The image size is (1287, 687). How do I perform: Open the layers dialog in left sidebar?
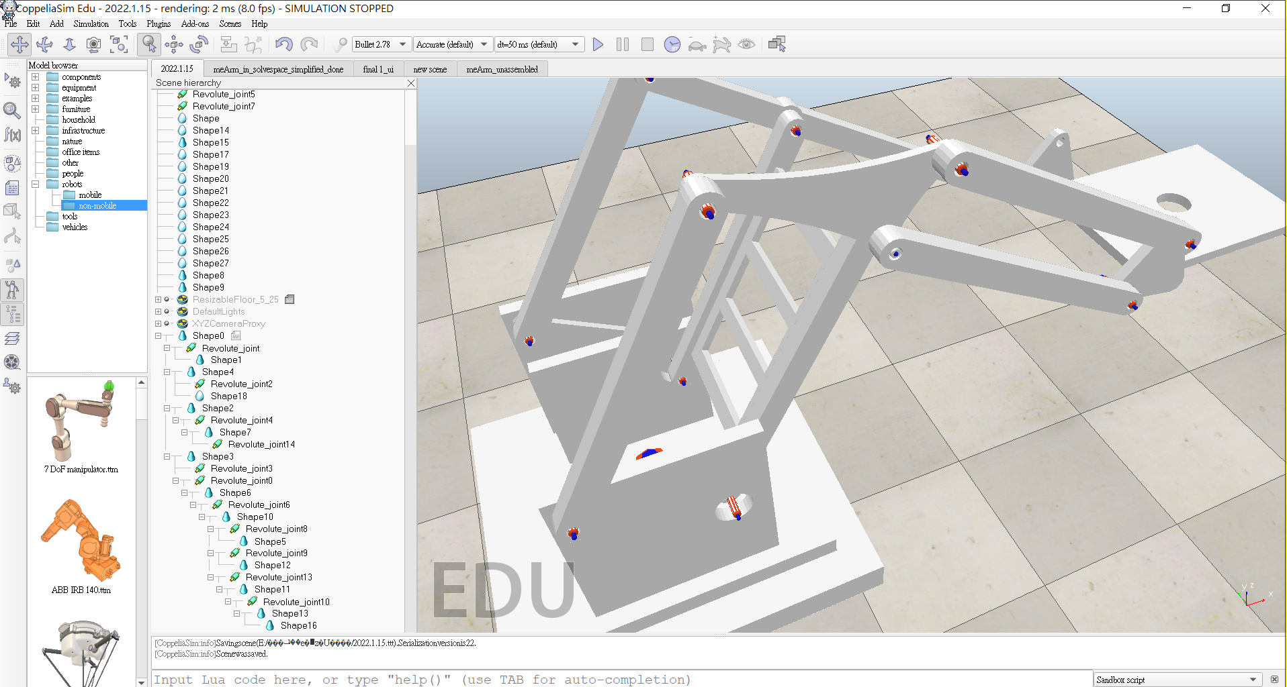pyautogui.click(x=12, y=338)
